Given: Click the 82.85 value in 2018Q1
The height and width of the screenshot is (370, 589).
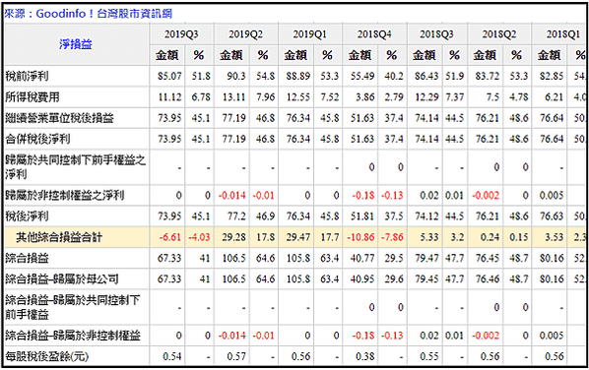Looking at the screenshot, I should tap(552, 76).
